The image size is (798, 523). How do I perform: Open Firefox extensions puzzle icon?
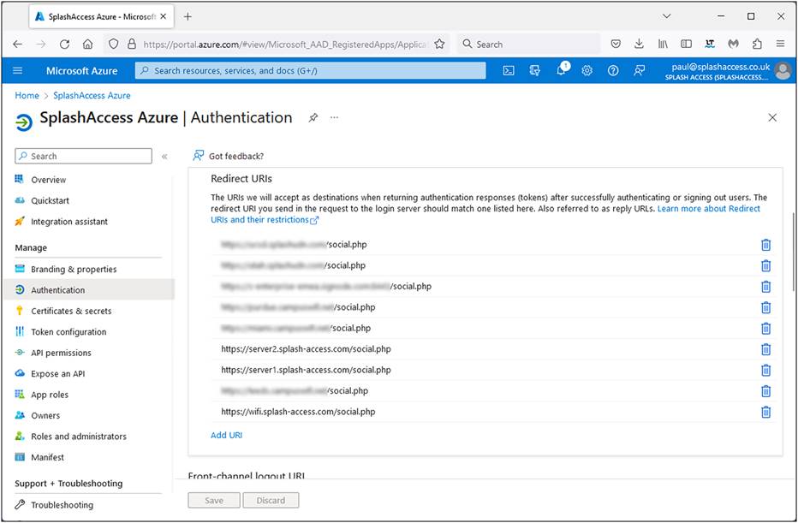[757, 45]
